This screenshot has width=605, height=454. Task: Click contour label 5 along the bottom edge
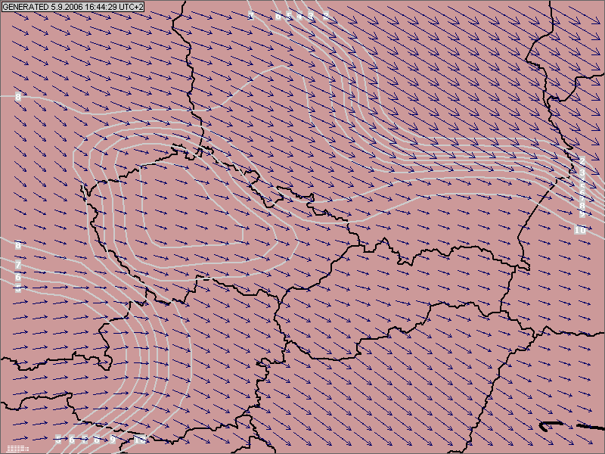tap(57, 440)
